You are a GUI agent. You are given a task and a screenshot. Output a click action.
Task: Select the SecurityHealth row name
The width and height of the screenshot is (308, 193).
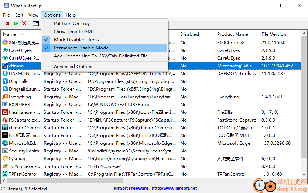point(24,151)
